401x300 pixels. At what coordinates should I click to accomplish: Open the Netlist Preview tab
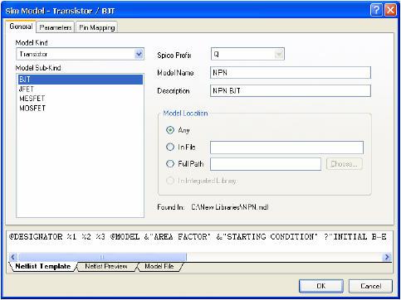coord(106,266)
